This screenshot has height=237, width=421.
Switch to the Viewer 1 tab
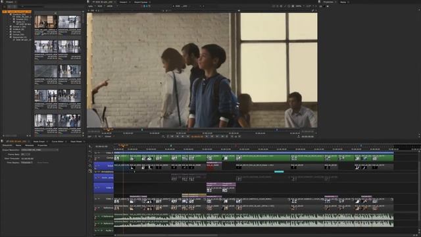[124, 2]
